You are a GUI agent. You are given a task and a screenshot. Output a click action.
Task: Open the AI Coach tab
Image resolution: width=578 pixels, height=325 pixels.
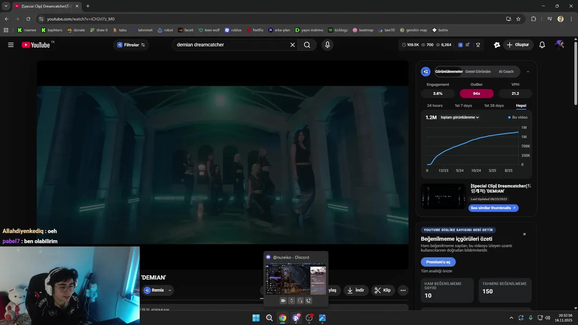click(506, 71)
